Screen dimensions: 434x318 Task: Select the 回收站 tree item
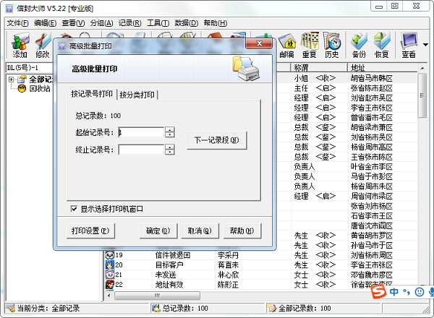coord(40,88)
